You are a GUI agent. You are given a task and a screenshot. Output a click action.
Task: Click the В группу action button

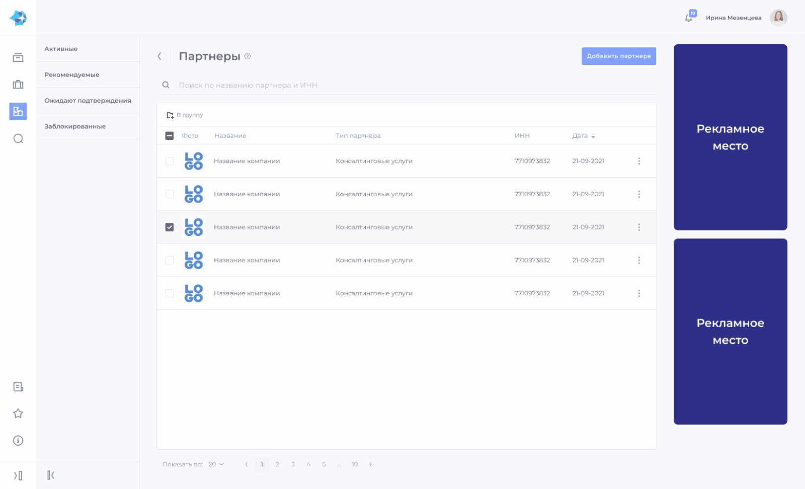[x=185, y=115]
